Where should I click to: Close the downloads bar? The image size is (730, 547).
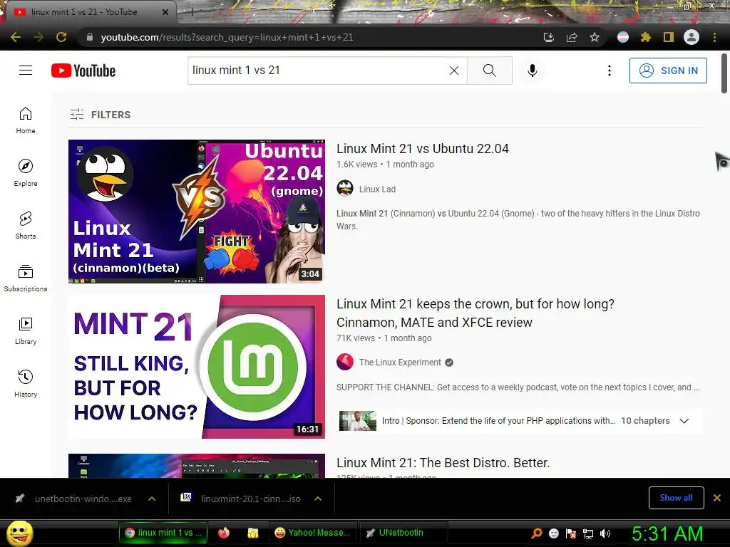coord(717,498)
